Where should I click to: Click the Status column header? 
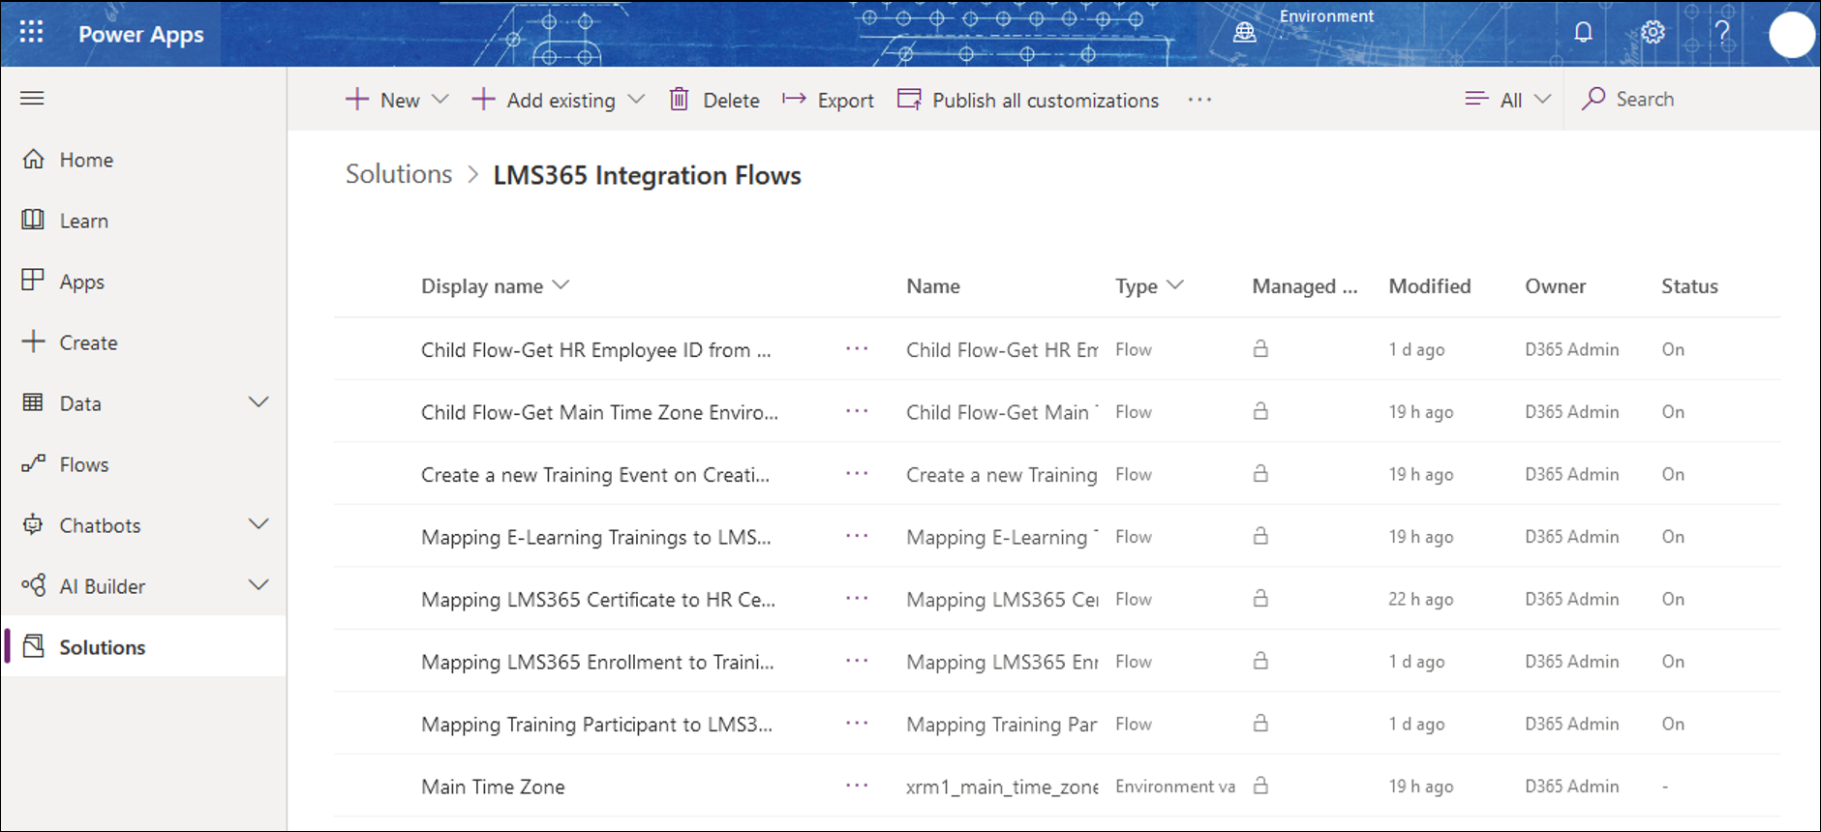click(x=1689, y=286)
